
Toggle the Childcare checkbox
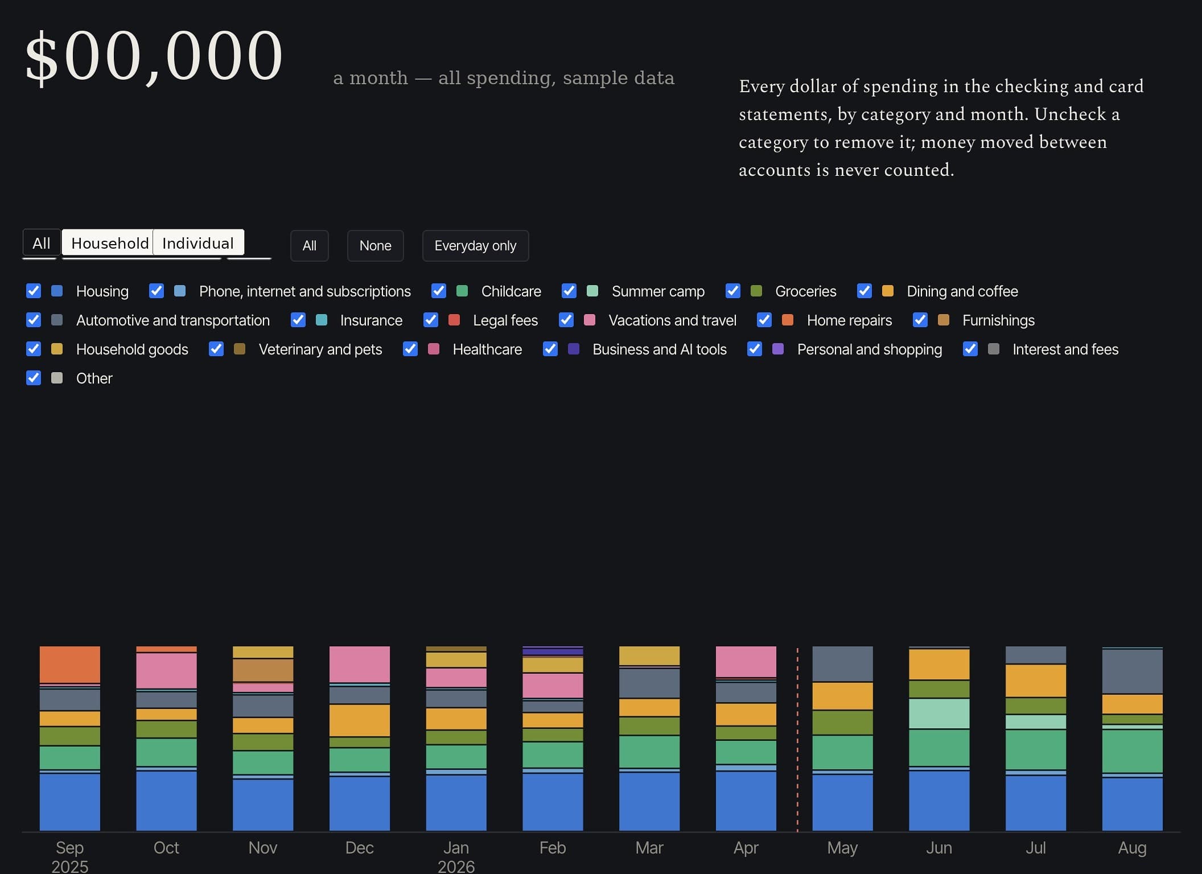439,291
